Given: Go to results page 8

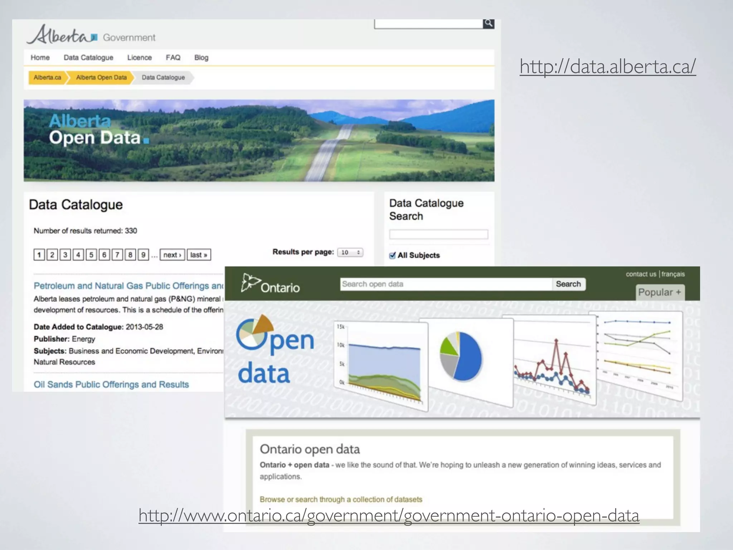Looking at the screenshot, I should (130, 255).
